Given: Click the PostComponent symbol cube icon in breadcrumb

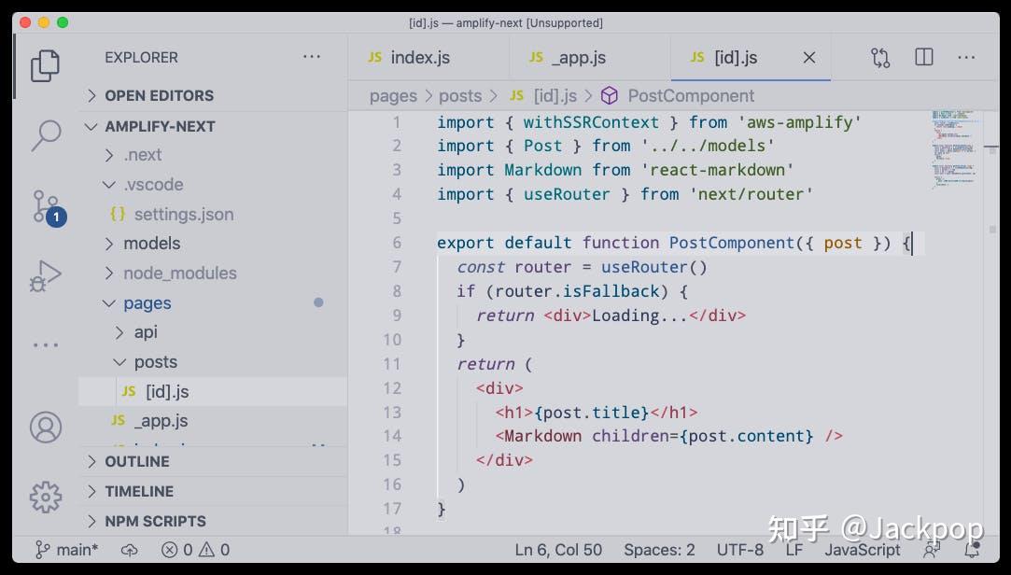Looking at the screenshot, I should point(610,95).
